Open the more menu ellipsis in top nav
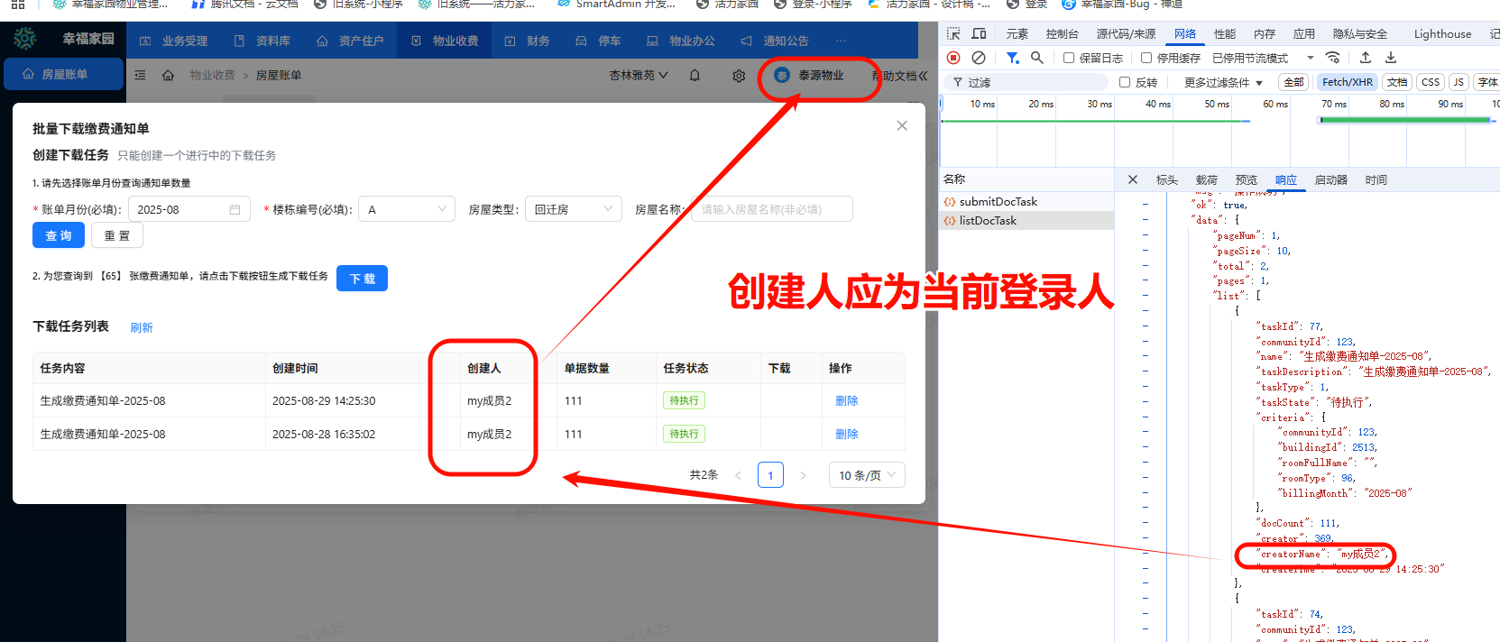1500x642 pixels. tap(841, 41)
